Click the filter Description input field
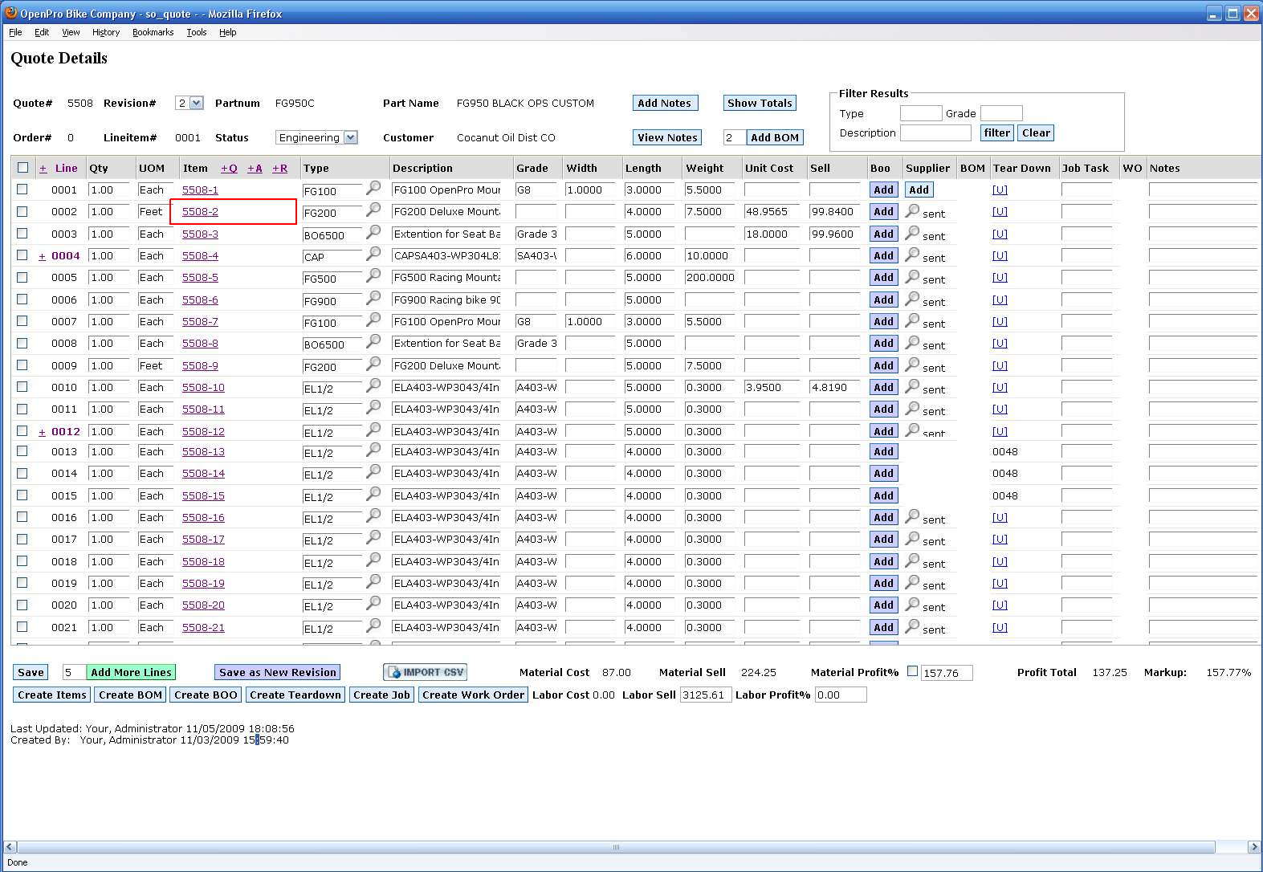Image resolution: width=1263 pixels, height=872 pixels. click(x=935, y=132)
